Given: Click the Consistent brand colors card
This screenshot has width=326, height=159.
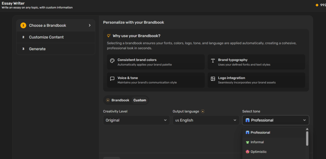Looking at the screenshot, I should tap(156, 62).
